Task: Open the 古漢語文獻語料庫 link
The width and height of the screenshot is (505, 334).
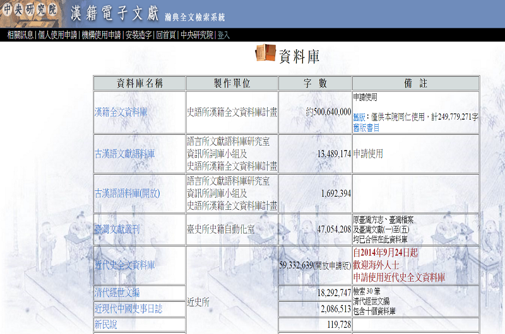Action: point(124,154)
